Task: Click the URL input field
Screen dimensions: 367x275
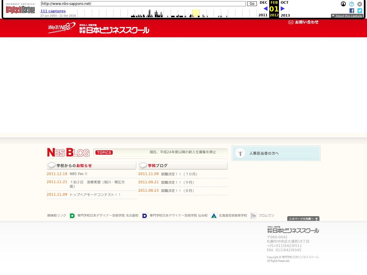Action: [143, 4]
